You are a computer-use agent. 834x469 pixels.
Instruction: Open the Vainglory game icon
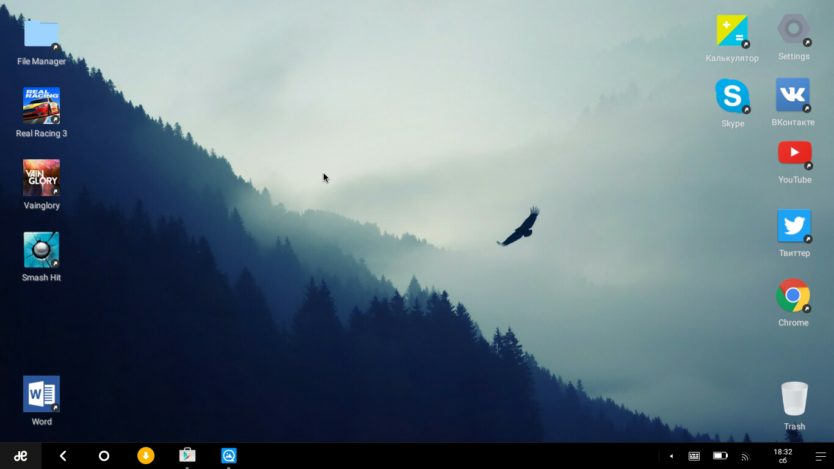(x=42, y=178)
